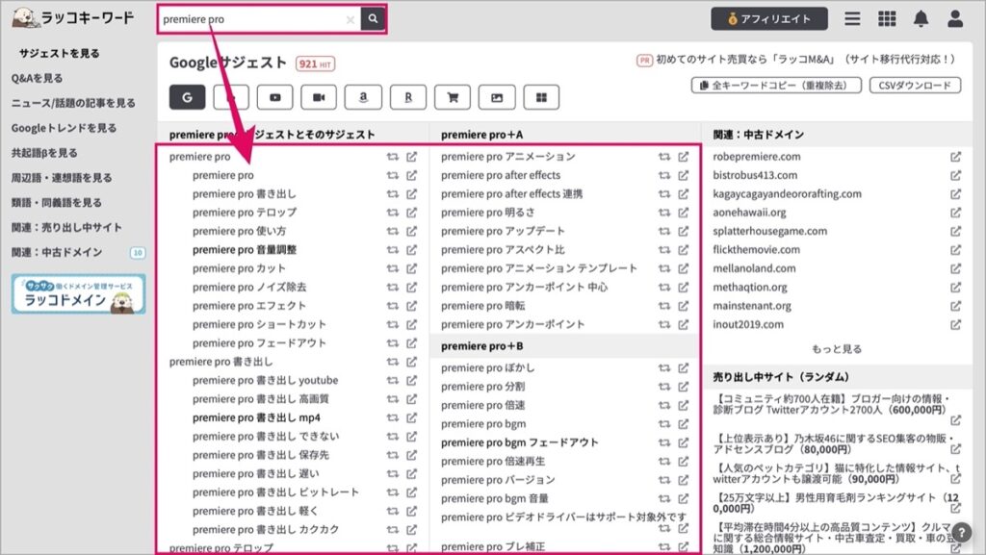Open the notifications bell

pyautogui.click(x=921, y=19)
